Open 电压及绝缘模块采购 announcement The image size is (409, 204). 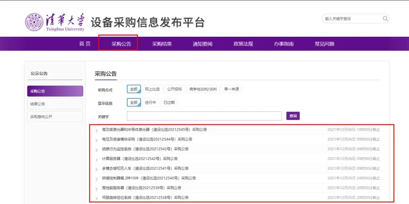147,139
